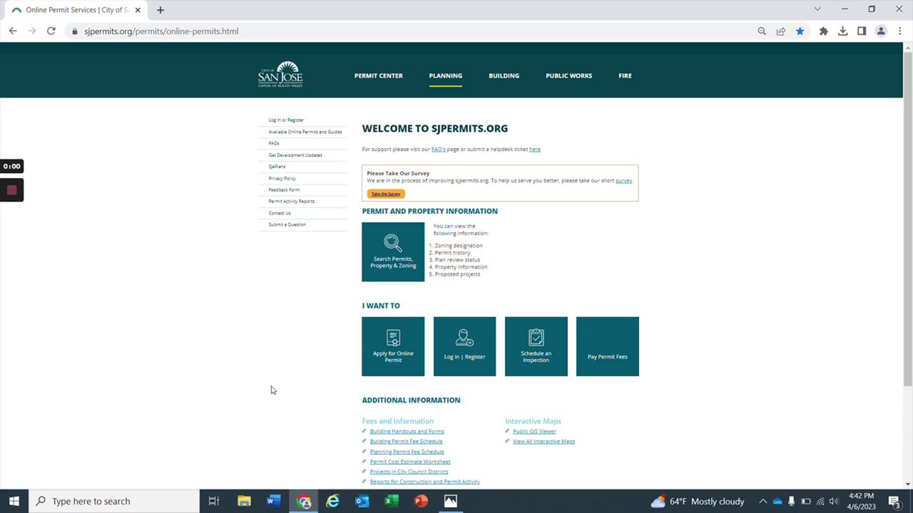Open Building Handouts and Forms link
913x513 pixels.
[x=407, y=431]
